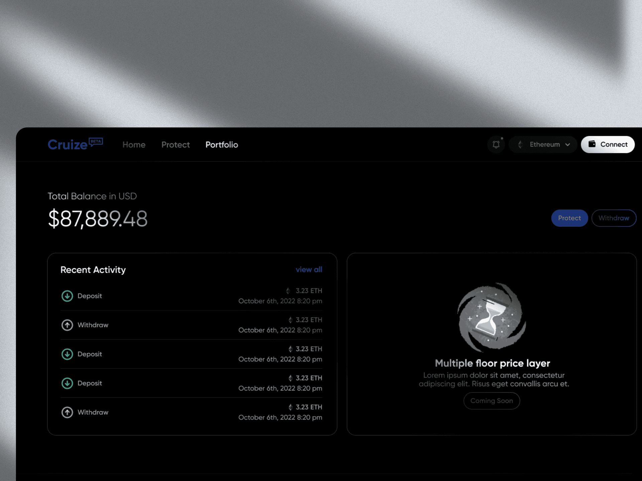Click the Coming Soon button
Image resolution: width=642 pixels, height=481 pixels.
492,401
